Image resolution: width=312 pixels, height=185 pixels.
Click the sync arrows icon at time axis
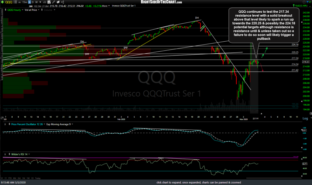(2, 118)
